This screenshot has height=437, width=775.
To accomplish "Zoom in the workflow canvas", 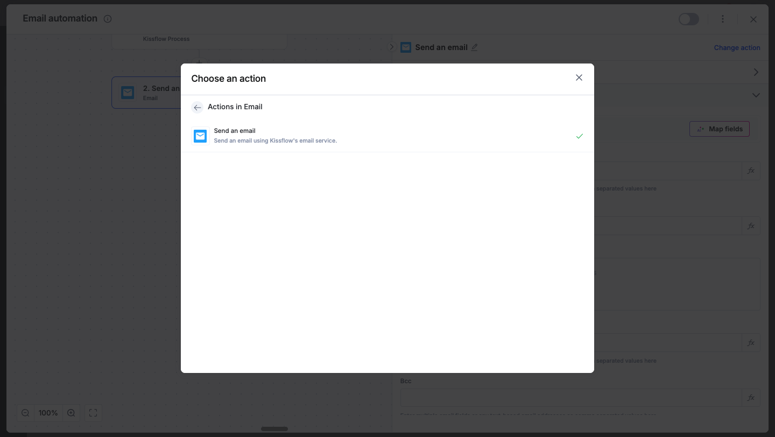I will tap(71, 413).
